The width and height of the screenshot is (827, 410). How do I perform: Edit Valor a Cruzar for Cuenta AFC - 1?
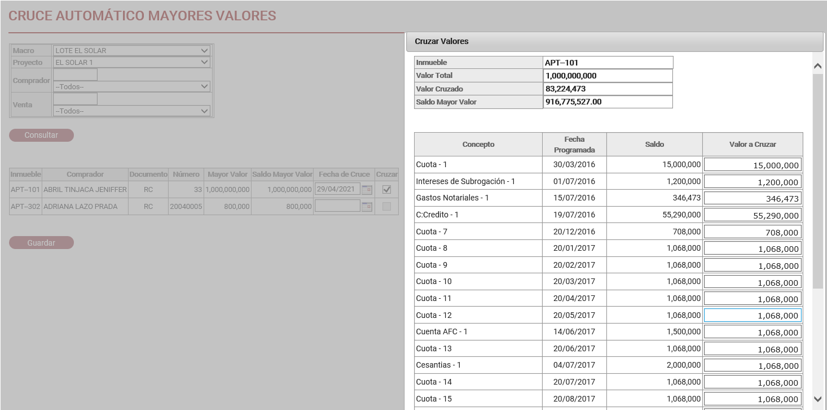[753, 332]
